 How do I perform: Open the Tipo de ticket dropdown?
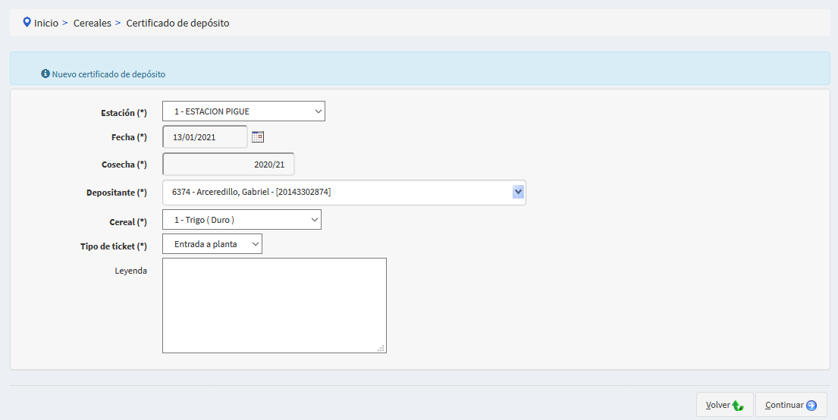click(x=212, y=244)
